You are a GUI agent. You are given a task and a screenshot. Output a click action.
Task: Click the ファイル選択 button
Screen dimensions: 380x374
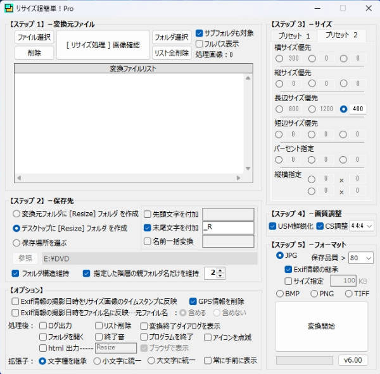coord(34,37)
